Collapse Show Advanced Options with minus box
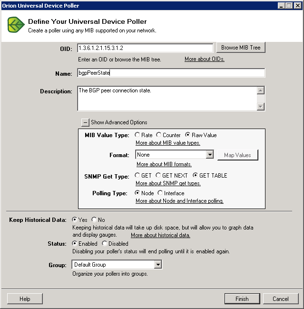The image size is (304, 309). point(85,122)
